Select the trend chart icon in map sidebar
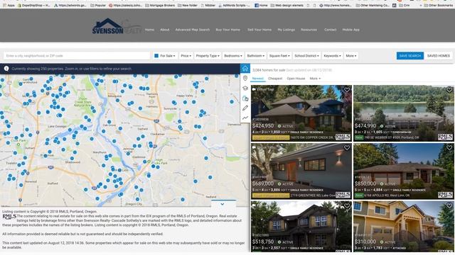Image resolution: width=455 pixels, height=255 pixels. click(245, 118)
